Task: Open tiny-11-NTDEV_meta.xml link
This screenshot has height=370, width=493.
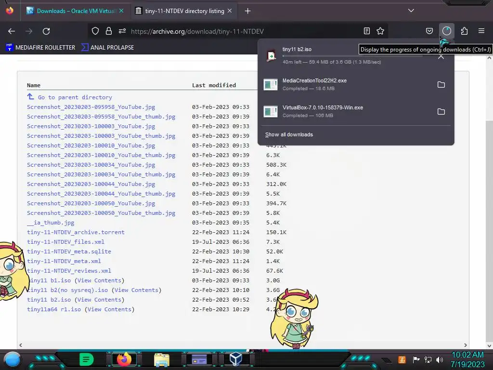Action: pyautogui.click(x=64, y=261)
